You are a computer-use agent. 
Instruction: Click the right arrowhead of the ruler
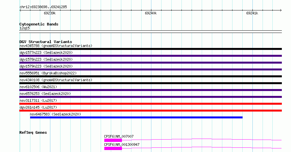(281, 10)
